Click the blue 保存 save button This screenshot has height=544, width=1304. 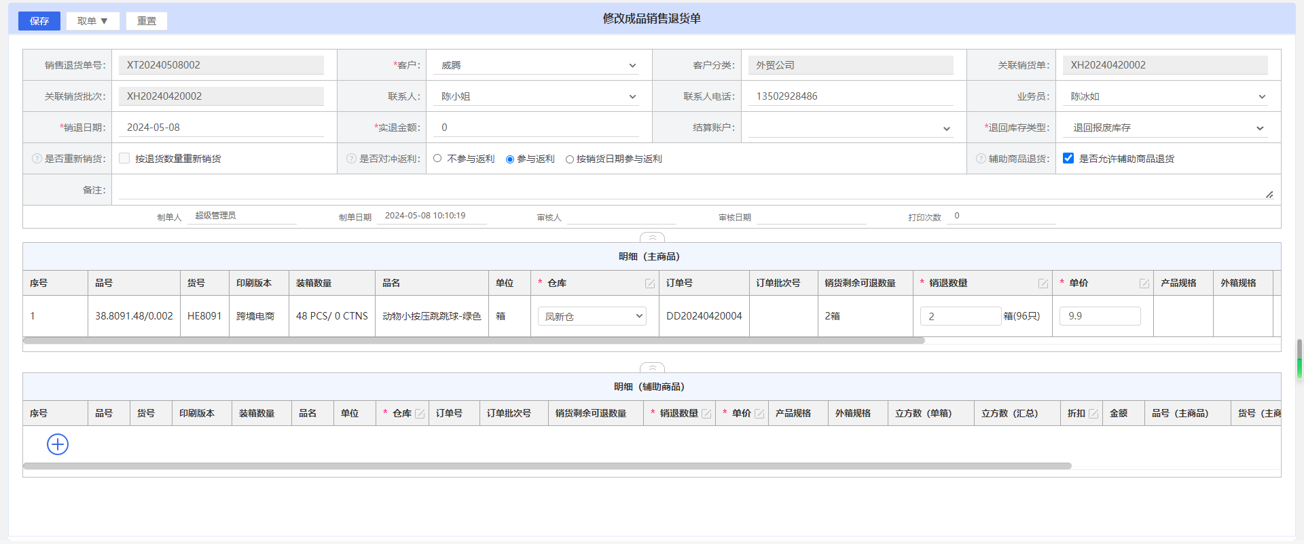[39, 21]
